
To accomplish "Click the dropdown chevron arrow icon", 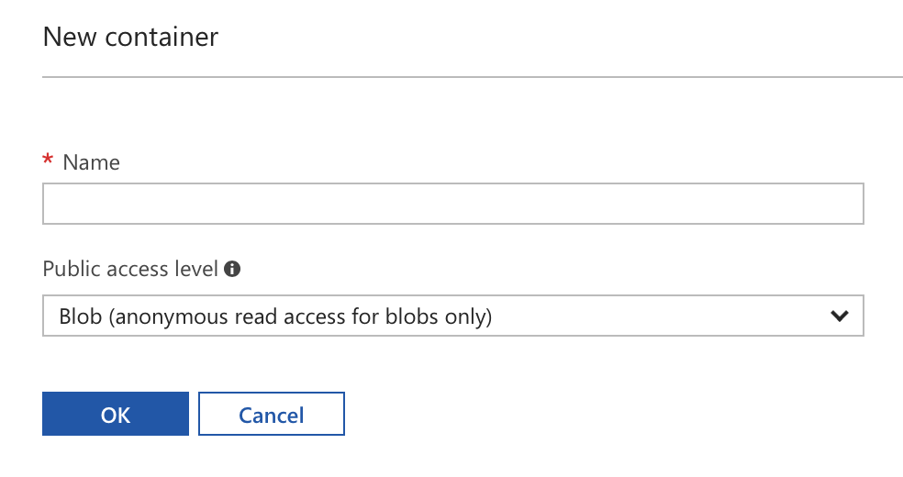I will point(840,316).
